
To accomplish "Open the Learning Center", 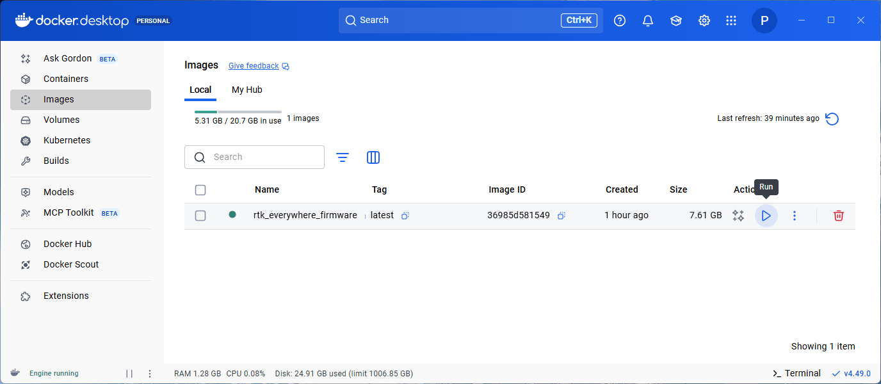I will pos(675,20).
